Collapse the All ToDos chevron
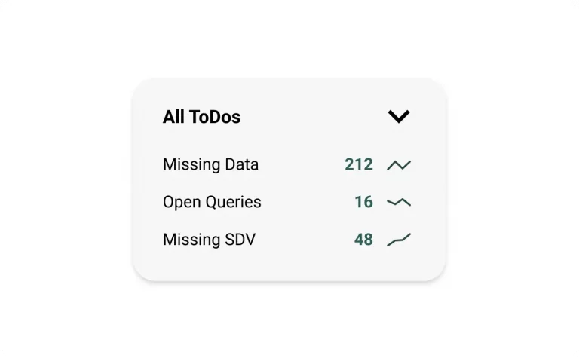This screenshot has height=358, width=579. coord(398,116)
